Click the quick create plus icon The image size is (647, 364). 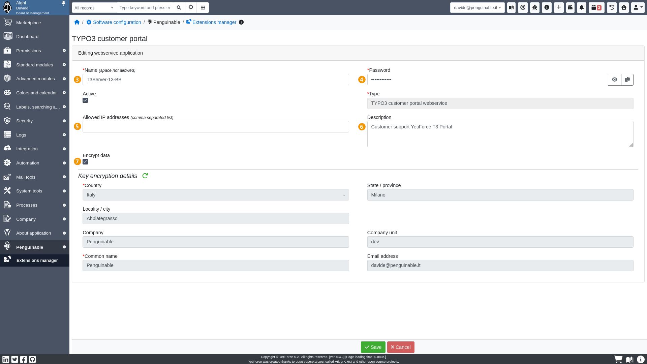pos(558,7)
